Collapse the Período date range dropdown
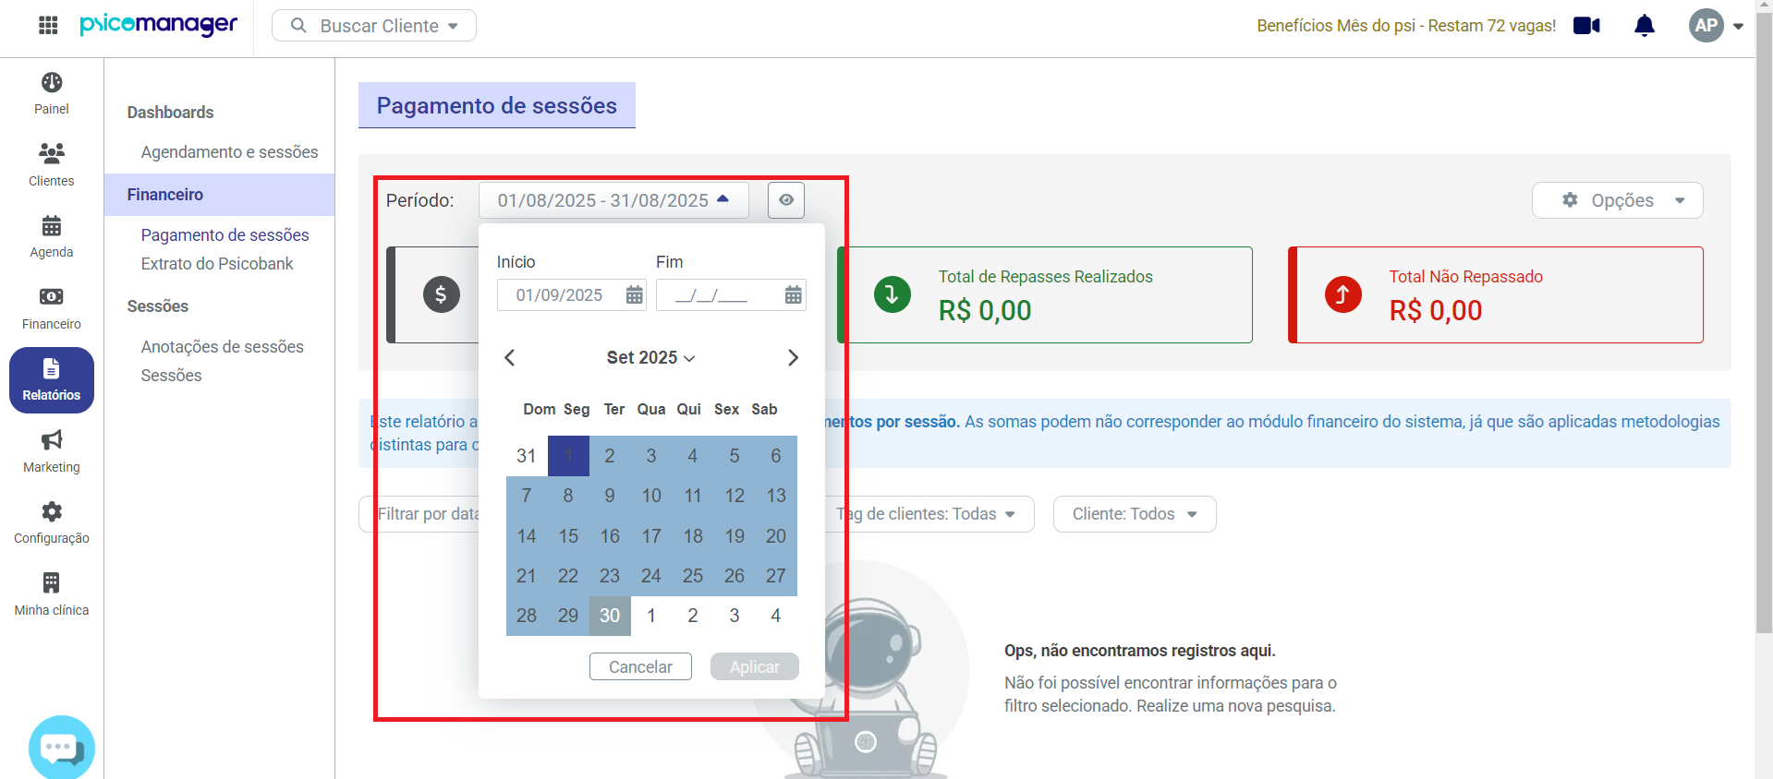Viewport: 1773px width, 779px height. (x=613, y=200)
